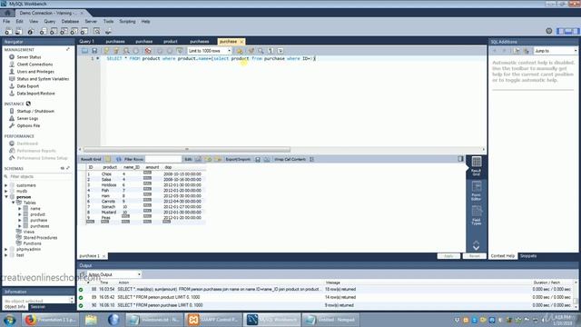Select Result Grid view icon
Image resolution: width=581 pixels, height=327 pixels.
[476, 166]
